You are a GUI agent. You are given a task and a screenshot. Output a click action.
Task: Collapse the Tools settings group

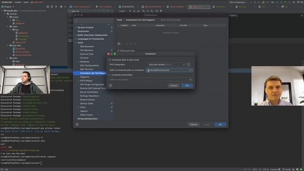point(76,43)
